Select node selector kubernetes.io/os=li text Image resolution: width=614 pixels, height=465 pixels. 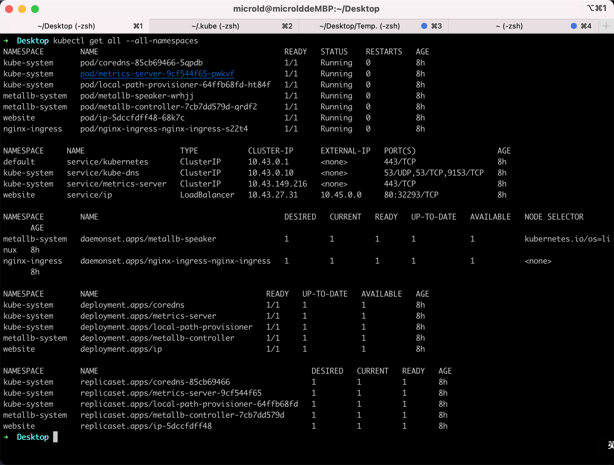tap(567, 239)
